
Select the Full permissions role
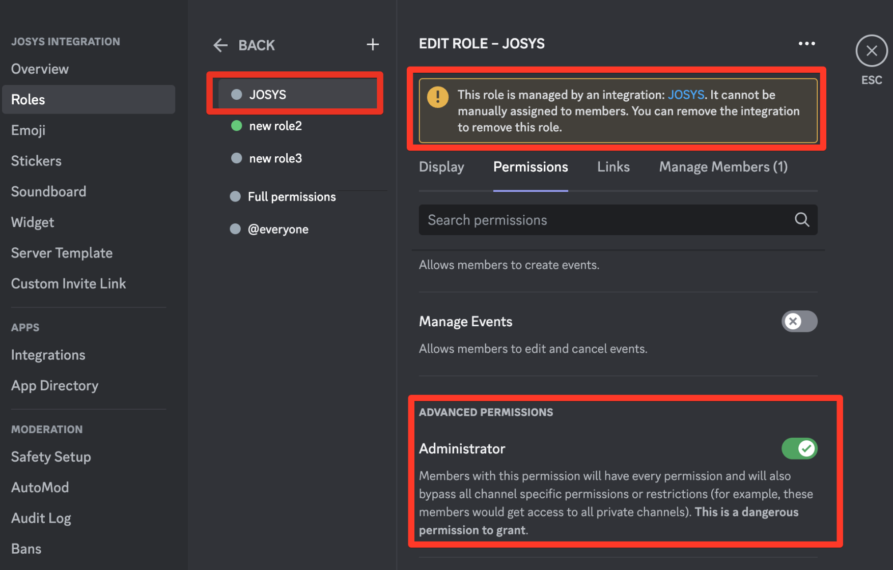291,197
